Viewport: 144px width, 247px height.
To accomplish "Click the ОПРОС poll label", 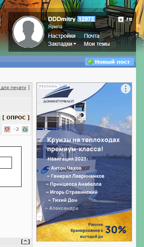I will [16, 117].
